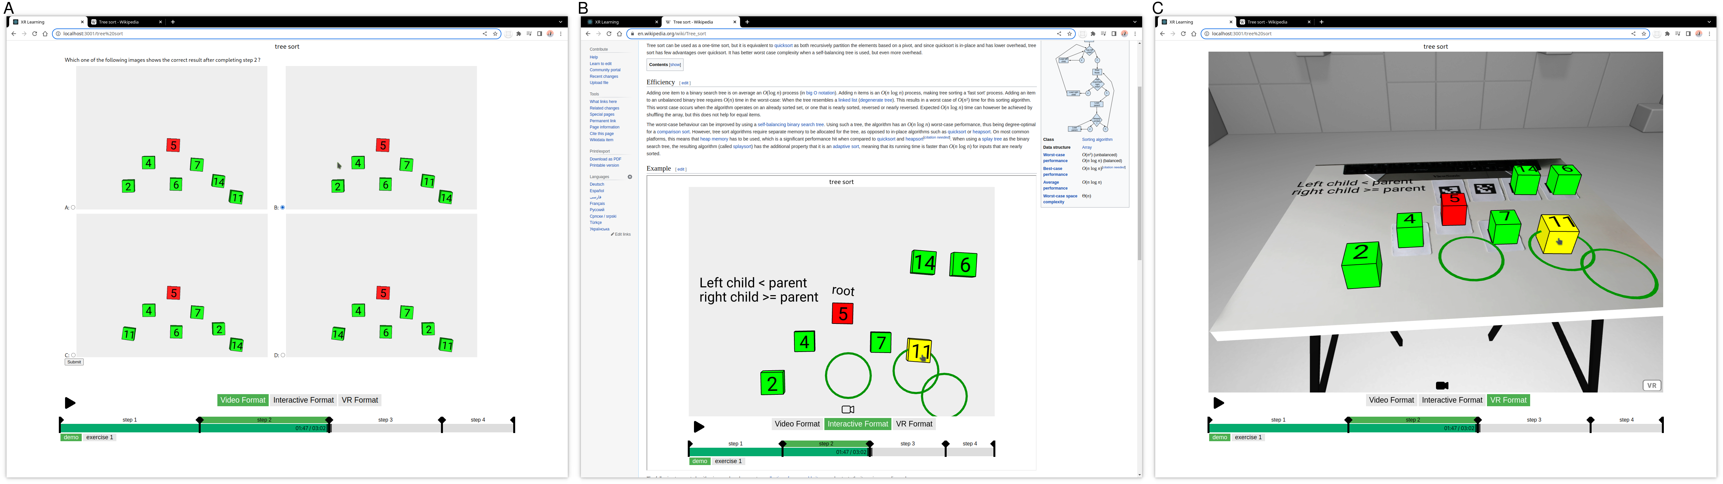Select Video Format in window C
Image resolution: width=1723 pixels, height=484 pixels.
tap(1391, 400)
